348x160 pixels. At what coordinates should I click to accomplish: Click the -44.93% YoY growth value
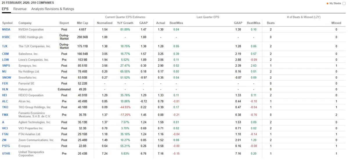125,107
